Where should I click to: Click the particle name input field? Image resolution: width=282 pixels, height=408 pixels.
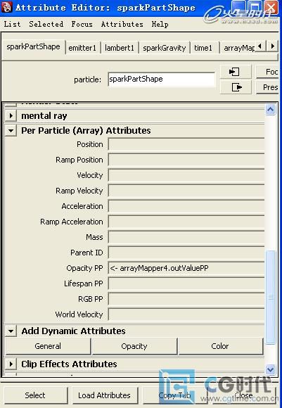(x=162, y=79)
